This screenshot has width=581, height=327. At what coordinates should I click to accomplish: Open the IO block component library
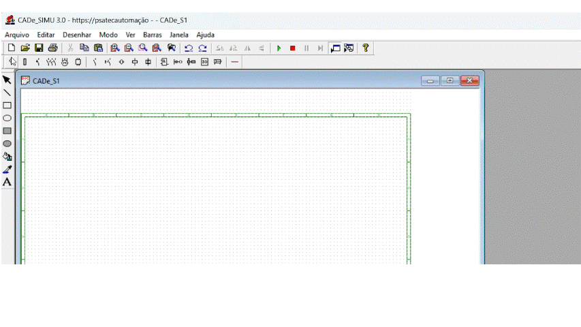pos(204,62)
